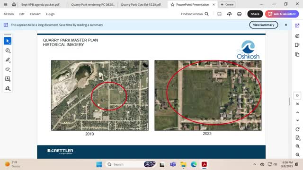Click the Find text or tools search

coord(195,14)
